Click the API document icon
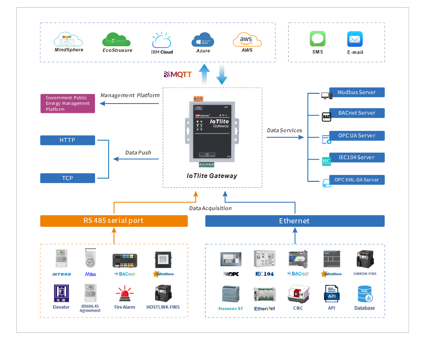The width and height of the screenshot is (427, 341). click(x=331, y=294)
